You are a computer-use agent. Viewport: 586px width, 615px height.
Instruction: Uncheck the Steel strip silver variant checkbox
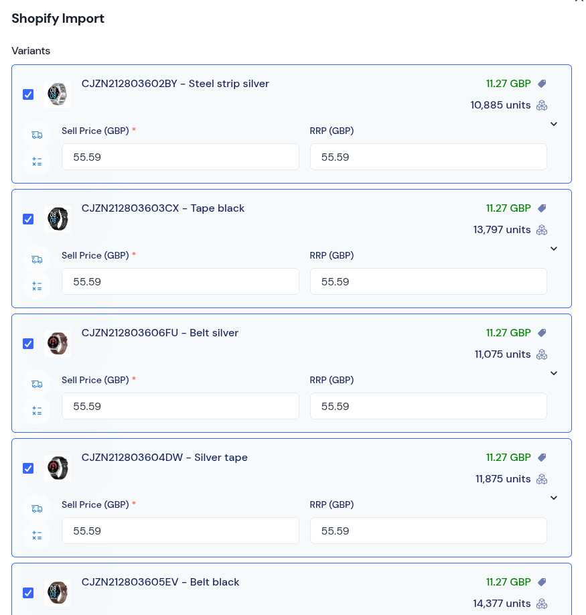(28, 94)
